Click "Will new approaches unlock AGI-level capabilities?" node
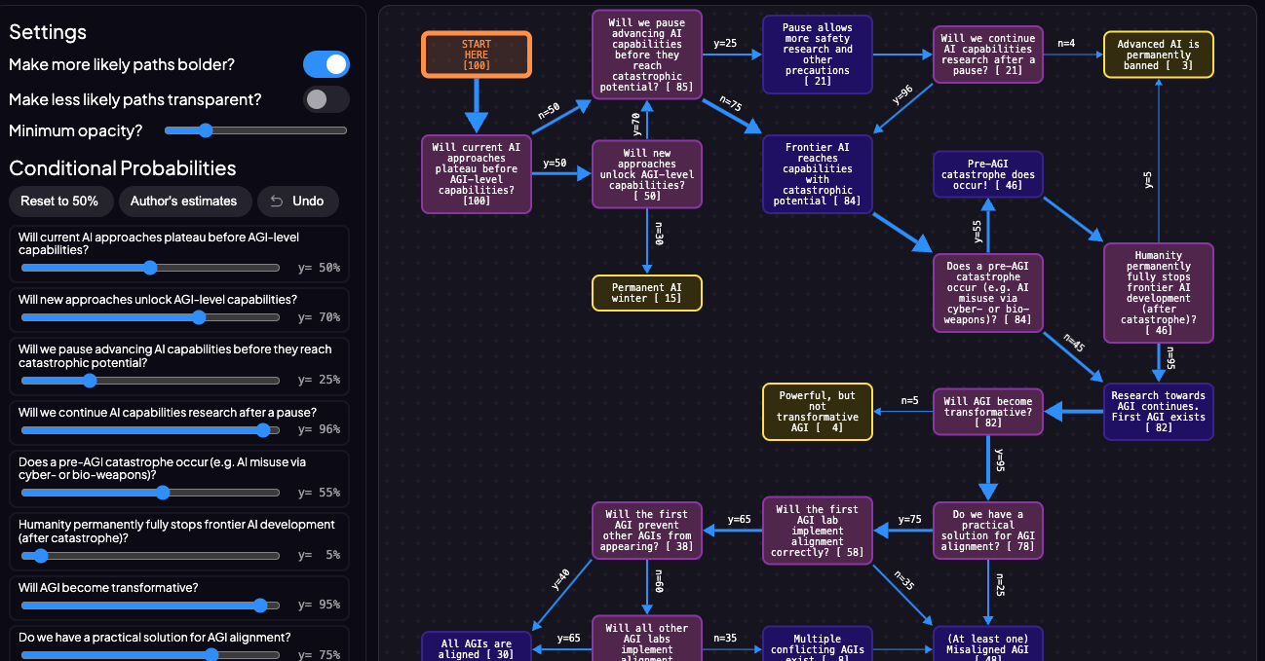 tap(646, 174)
